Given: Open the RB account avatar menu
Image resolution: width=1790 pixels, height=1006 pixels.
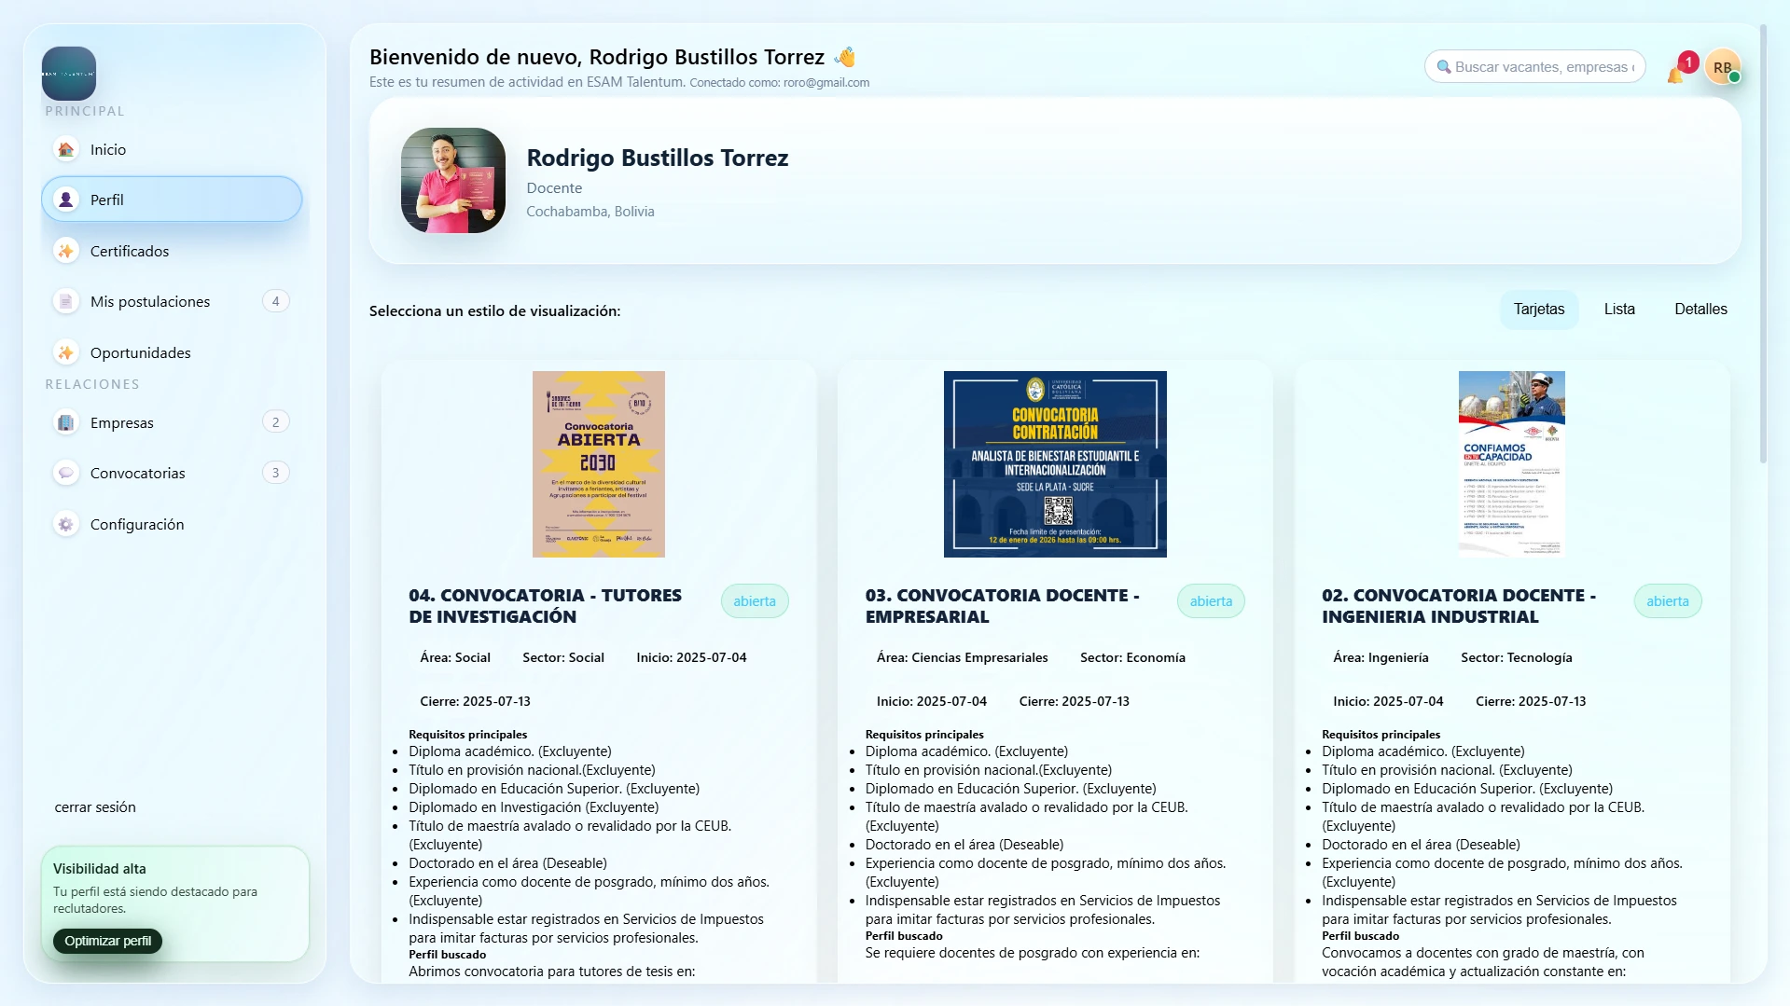Looking at the screenshot, I should pos(1725,66).
